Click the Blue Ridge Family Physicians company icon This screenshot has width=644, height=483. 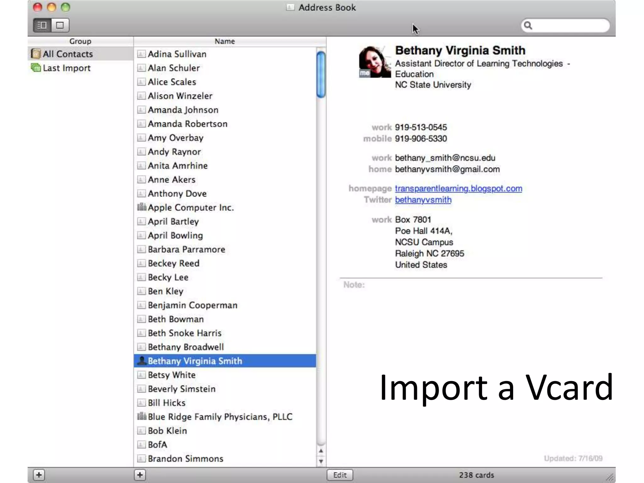(142, 416)
